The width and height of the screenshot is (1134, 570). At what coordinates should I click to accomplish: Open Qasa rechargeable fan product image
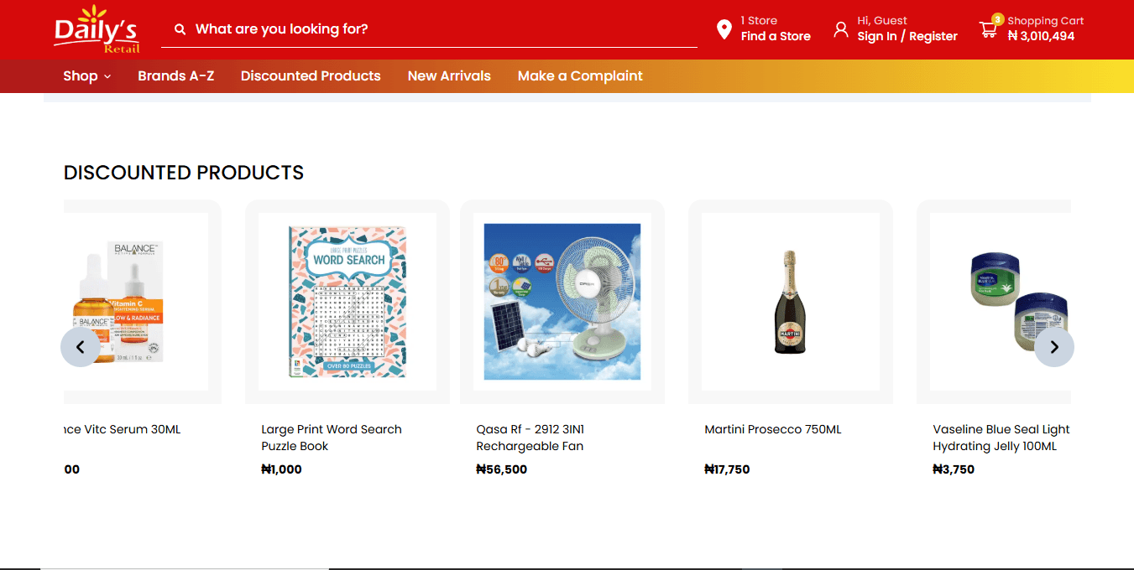[x=562, y=302]
